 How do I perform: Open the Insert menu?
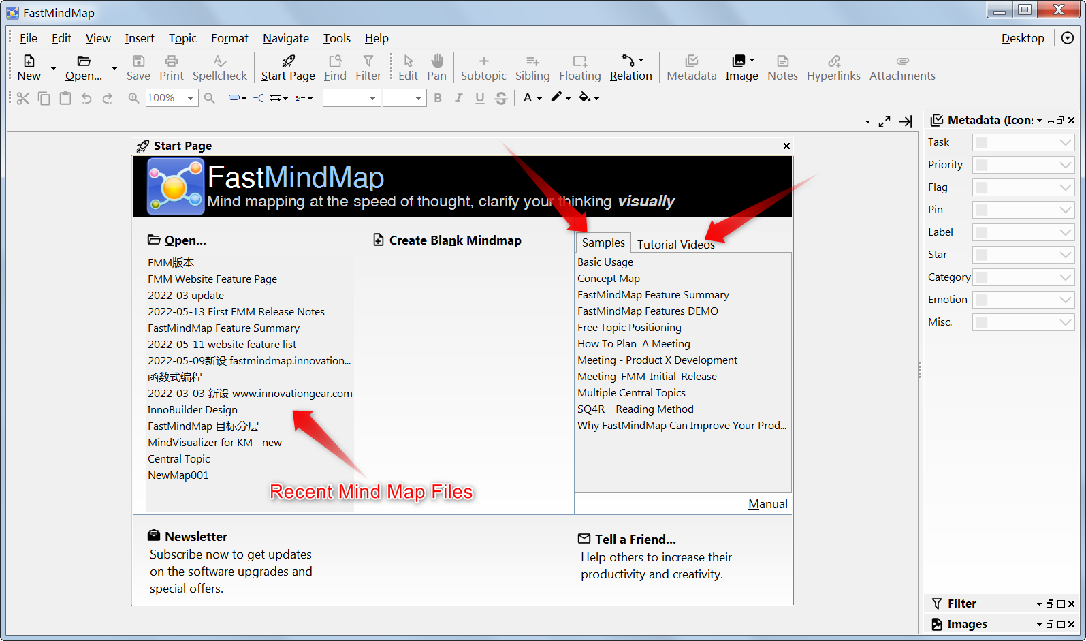140,38
